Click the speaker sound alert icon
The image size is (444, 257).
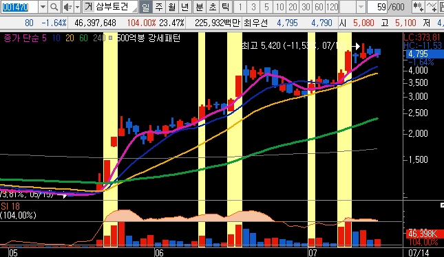pyautogui.click(x=67, y=7)
